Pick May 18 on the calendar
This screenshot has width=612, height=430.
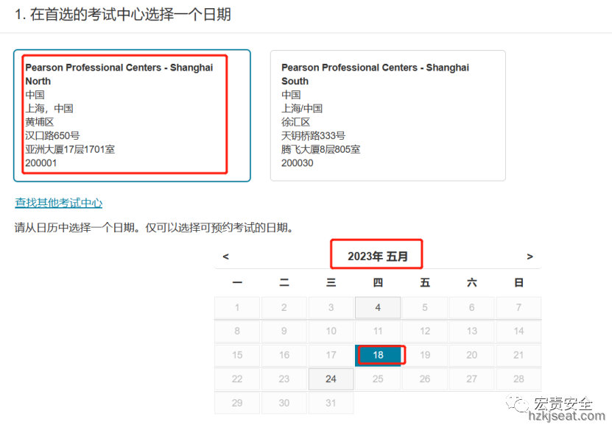[378, 355]
